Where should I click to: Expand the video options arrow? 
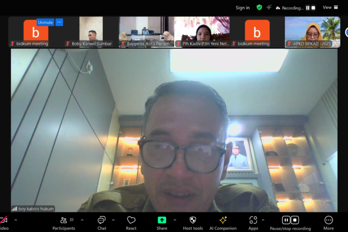click(16, 220)
